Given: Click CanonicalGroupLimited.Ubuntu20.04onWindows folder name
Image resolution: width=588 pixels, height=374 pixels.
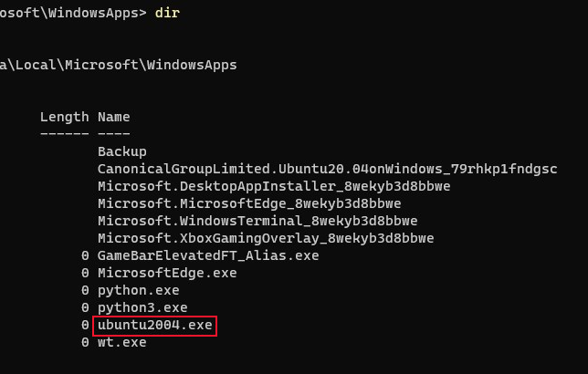Looking at the screenshot, I should (x=328, y=169).
